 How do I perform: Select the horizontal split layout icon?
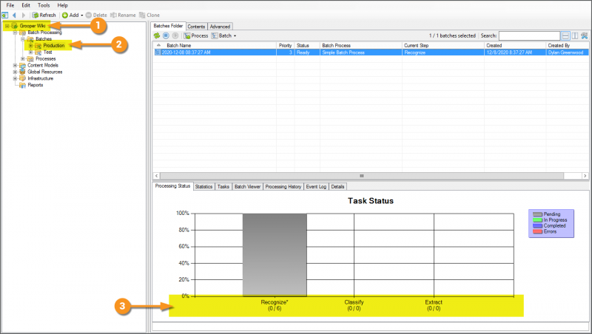pos(565,35)
